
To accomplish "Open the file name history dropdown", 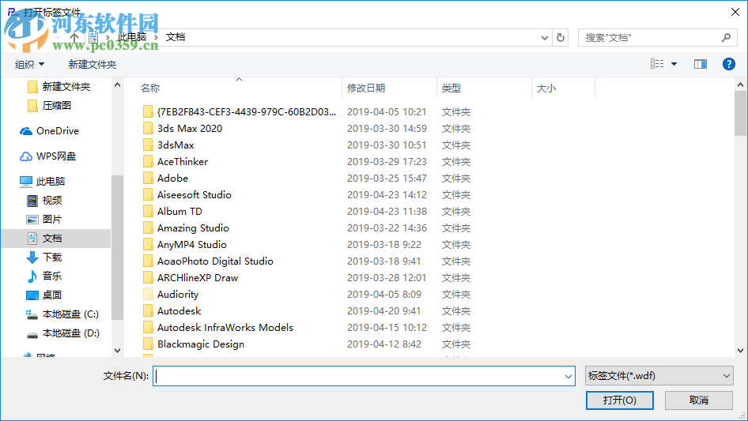I will pyautogui.click(x=569, y=376).
